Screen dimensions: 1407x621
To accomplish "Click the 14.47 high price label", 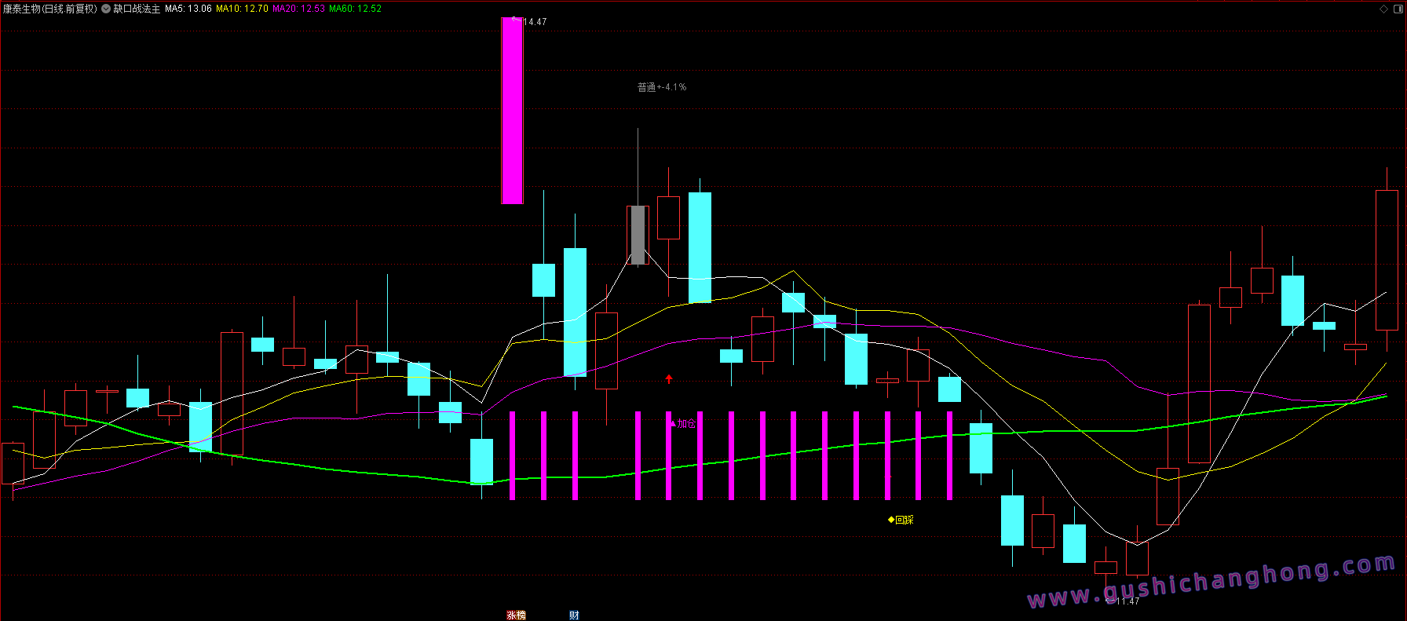I will click(x=534, y=22).
